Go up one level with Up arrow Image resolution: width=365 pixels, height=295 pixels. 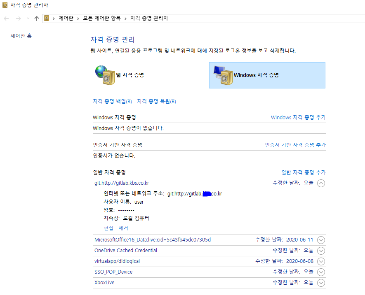37,19
